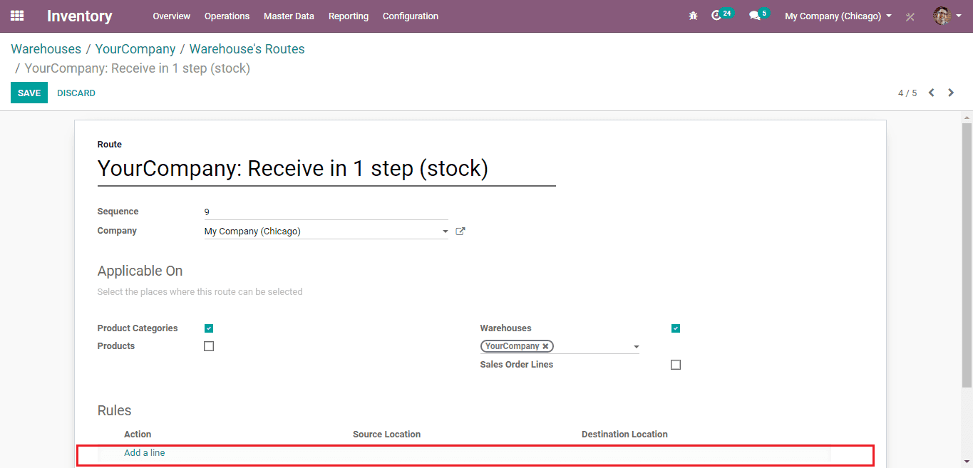Open the Configuration menu
The width and height of the screenshot is (973, 468).
(411, 16)
